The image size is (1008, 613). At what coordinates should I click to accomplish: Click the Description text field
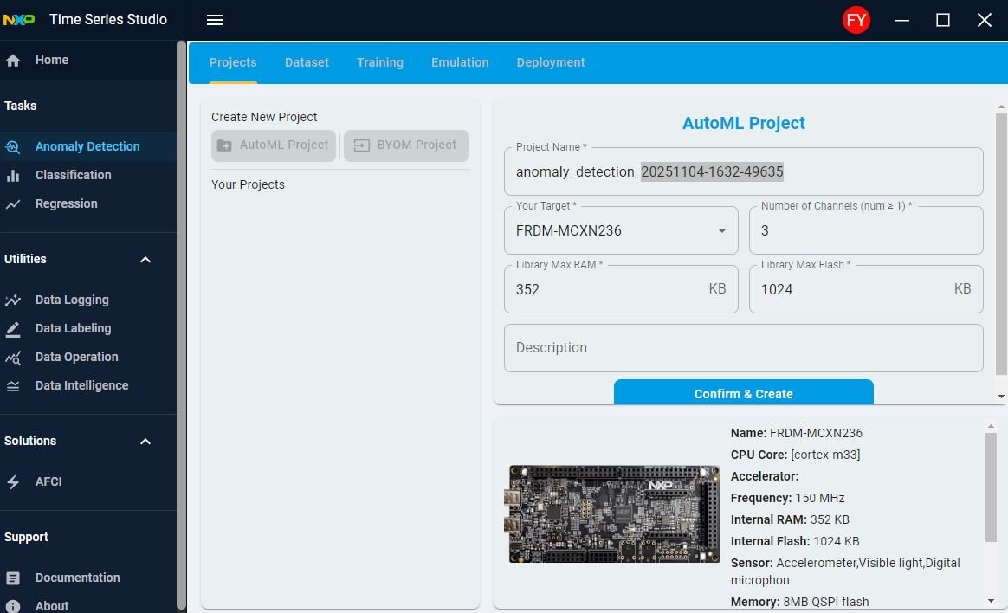click(743, 348)
